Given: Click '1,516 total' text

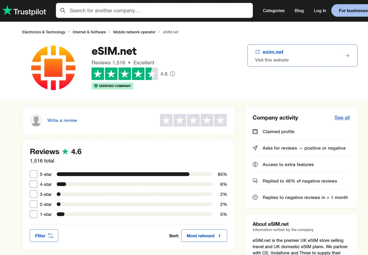Looking at the screenshot, I should 42,161.
